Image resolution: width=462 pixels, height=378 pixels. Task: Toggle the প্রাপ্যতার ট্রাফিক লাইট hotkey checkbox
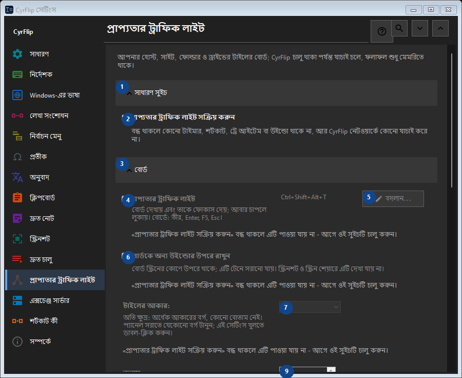[x=125, y=199]
